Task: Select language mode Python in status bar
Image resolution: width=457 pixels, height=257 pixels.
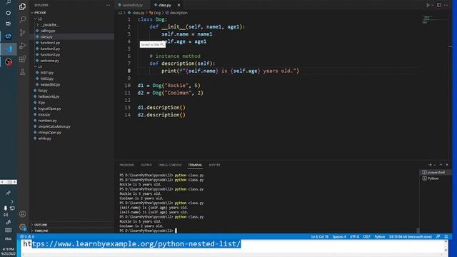Action: pyautogui.click(x=379, y=236)
